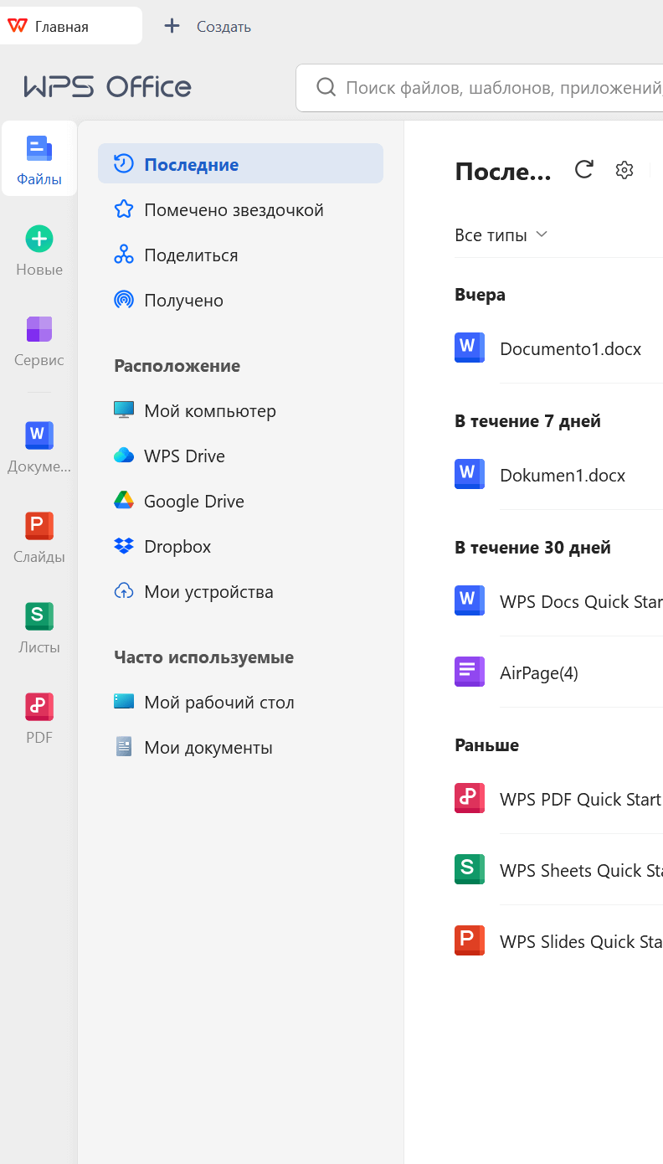Open the Поделиться section
The width and height of the screenshot is (663, 1164).
point(240,255)
